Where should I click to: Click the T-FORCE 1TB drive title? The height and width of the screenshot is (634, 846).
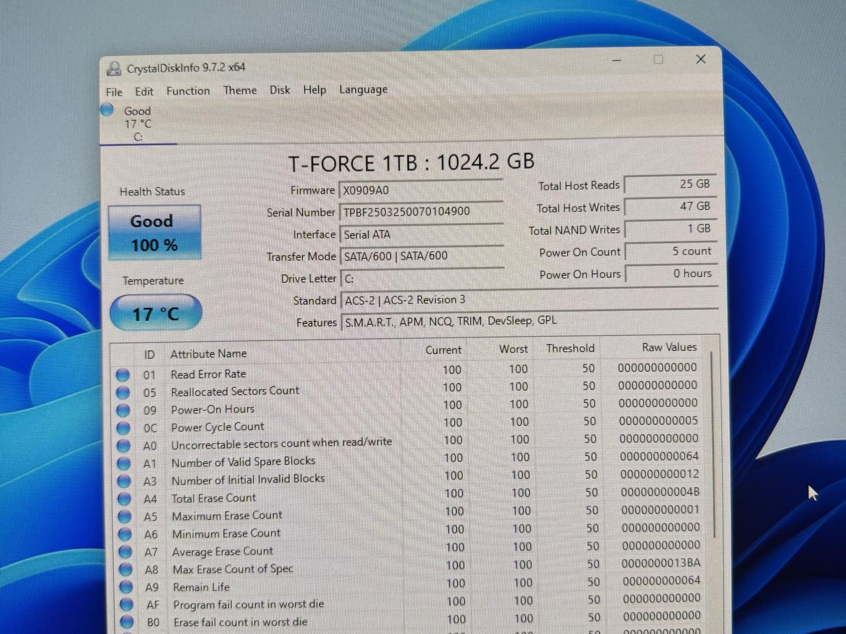pos(411,162)
